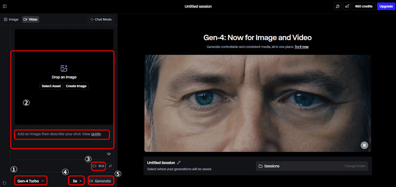Click the undo history icon at bottom left
Screen dimensions: 396x187
(x=4, y=183)
